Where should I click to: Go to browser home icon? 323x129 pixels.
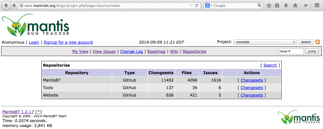[295, 5]
